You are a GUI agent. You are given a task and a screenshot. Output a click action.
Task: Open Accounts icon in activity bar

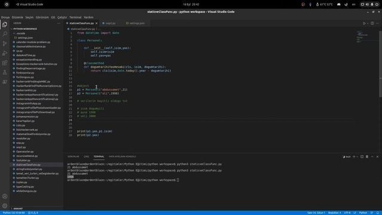pos(5,196)
